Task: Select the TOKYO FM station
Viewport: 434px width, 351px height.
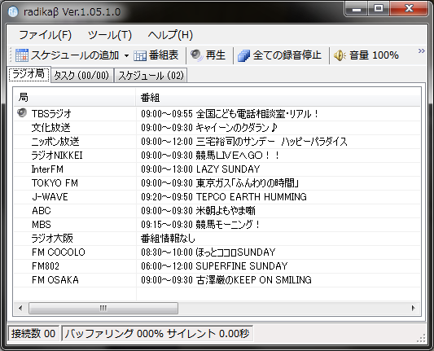Action: (55, 183)
